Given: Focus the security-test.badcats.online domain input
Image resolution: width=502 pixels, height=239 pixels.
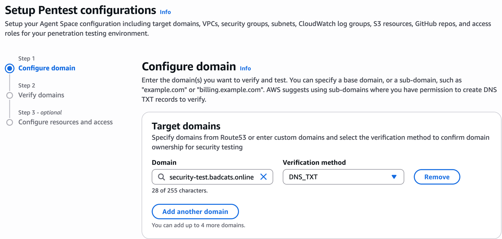Looking at the screenshot, I should click(212, 177).
